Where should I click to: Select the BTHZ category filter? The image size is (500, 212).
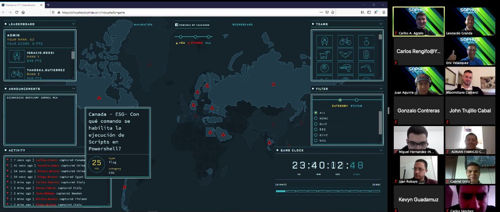321,135
